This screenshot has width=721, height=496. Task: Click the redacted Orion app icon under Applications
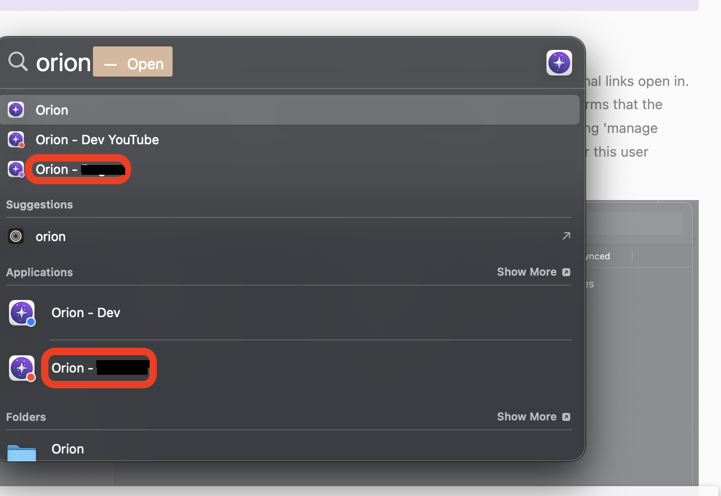tap(22, 369)
